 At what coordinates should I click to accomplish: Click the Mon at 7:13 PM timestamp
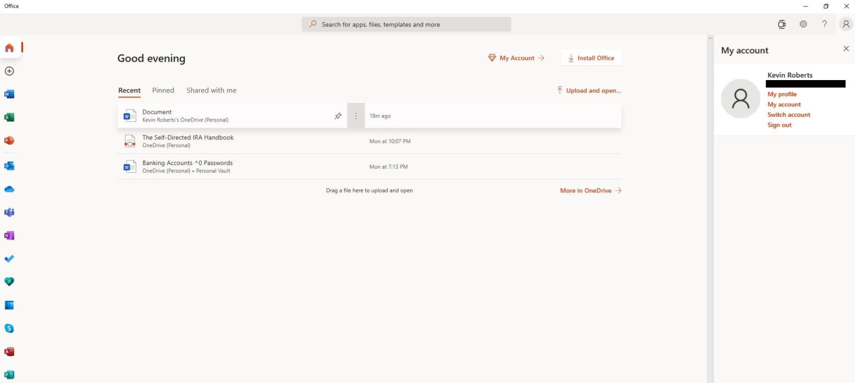(x=388, y=167)
